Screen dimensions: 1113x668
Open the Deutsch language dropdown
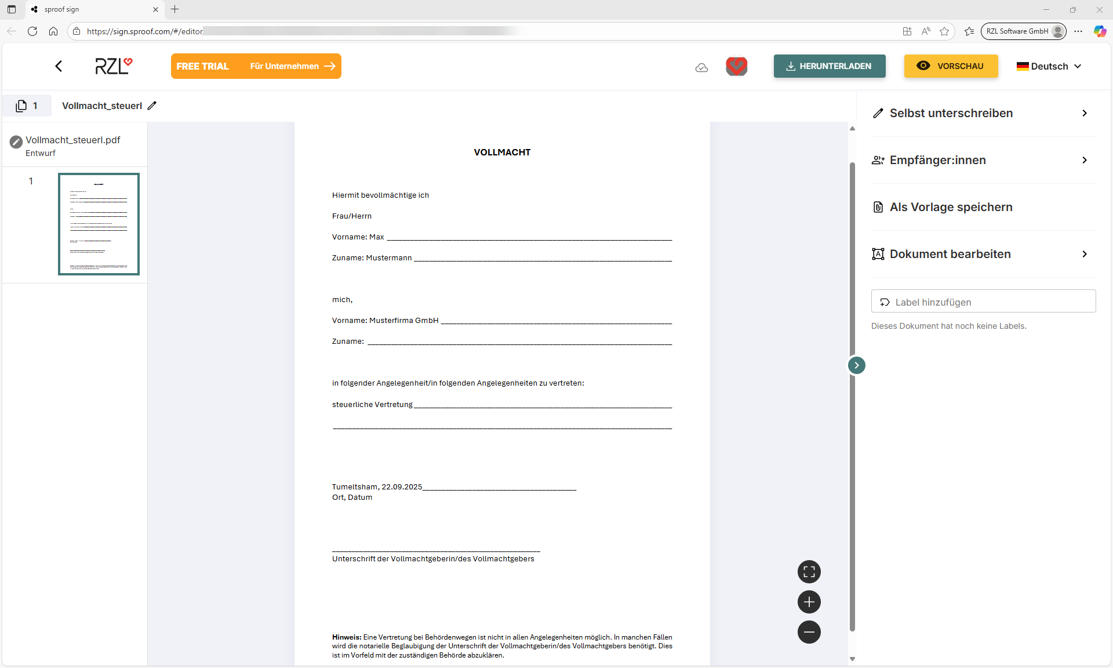[1048, 66]
